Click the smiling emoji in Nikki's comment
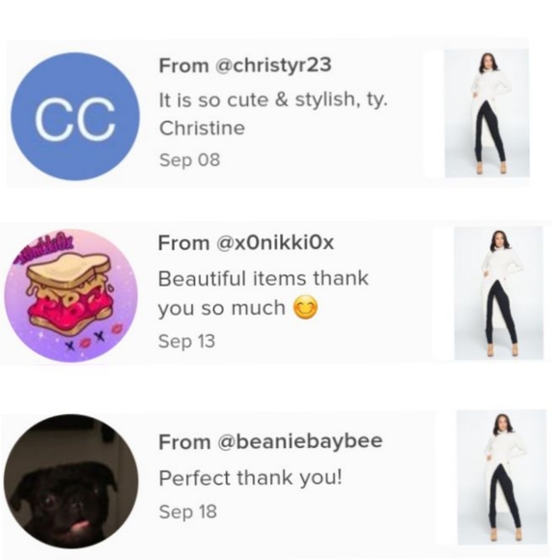Viewport: 560px width, 560px height. coord(305,307)
